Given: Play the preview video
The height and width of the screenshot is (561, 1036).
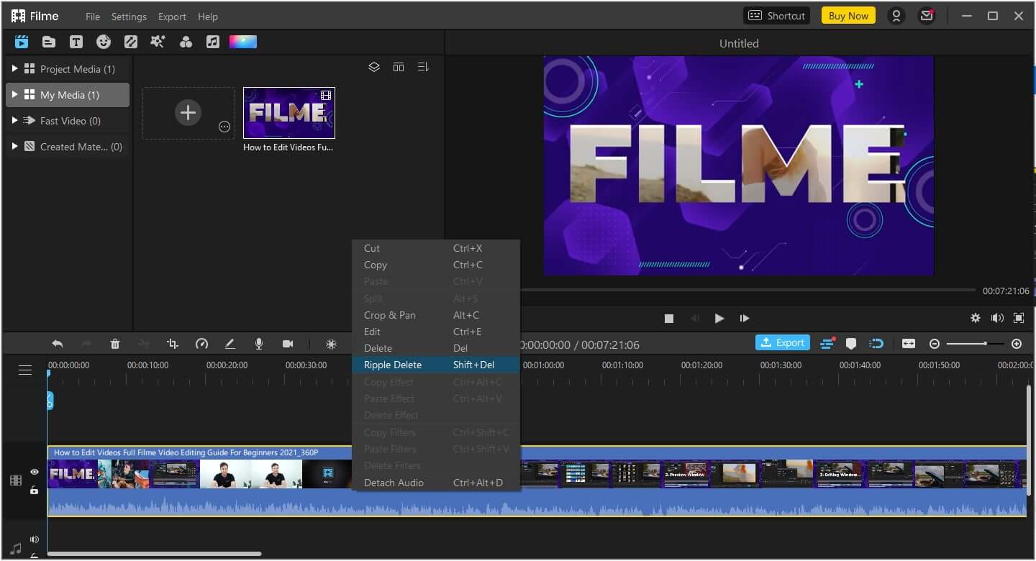Looking at the screenshot, I should 719,318.
